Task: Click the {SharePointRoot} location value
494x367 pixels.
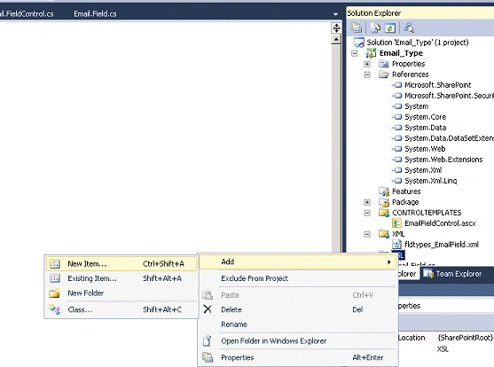Action: pyautogui.click(x=466, y=338)
